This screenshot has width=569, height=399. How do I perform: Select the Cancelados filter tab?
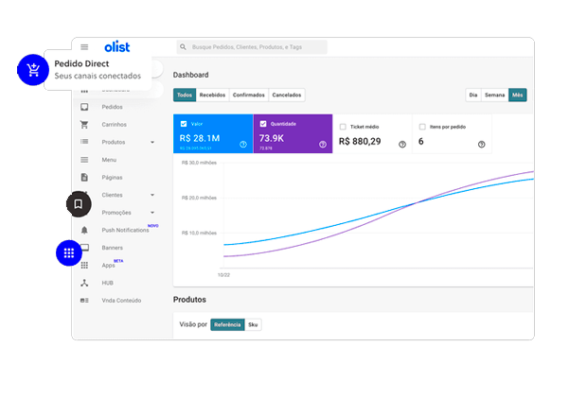[x=287, y=95]
